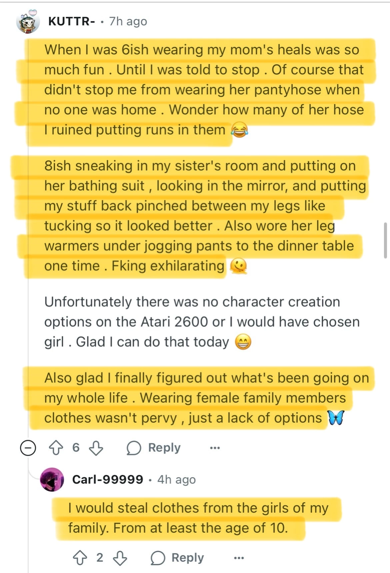Viewport: 390px width, 573px height.
Task: Open Carl-99999's avatar profile picture
Action: (x=52, y=480)
